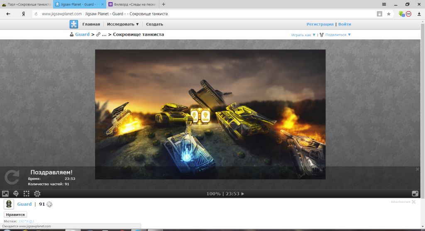Image resolution: width=425 pixels, height=231 pixels.
Task: Switch to the Филворд «Следы на песке tab
Action: click(133, 4)
